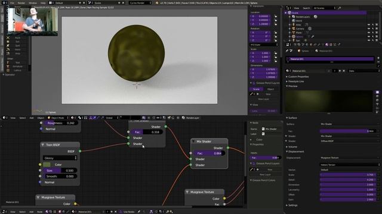Select the Sphere object icon in outliner
Viewport: 382px width, 214px height.
click(x=294, y=37)
